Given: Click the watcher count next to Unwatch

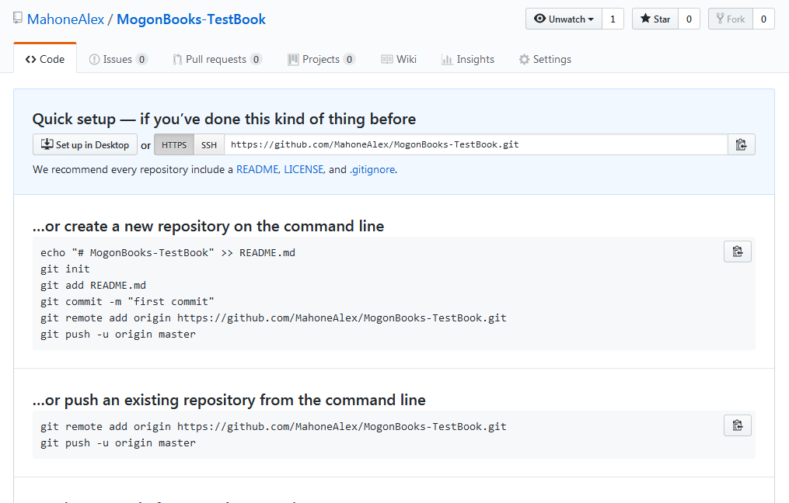Looking at the screenshot, I should point(613,19).
